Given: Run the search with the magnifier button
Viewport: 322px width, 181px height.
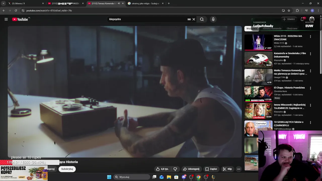Looking at the screenshot, I should coord(202,19).
